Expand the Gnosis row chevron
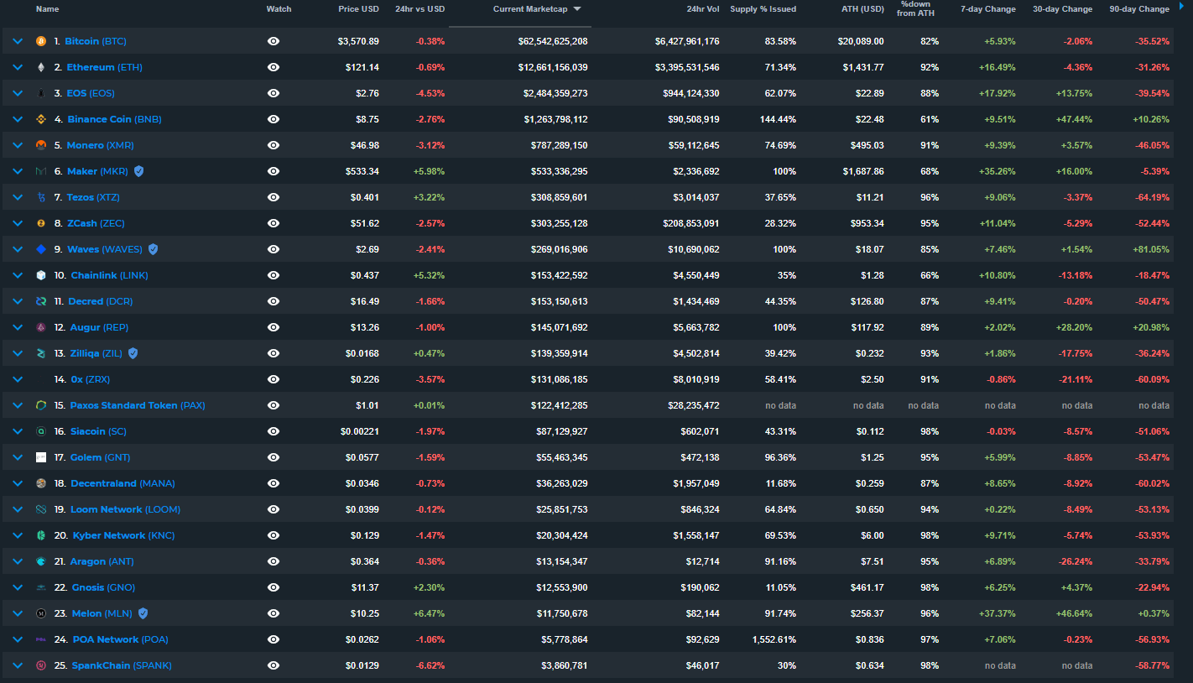The height and width of the screenshot is (683, 1193). tap(18, 587)
